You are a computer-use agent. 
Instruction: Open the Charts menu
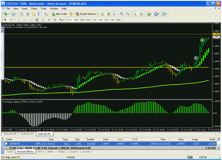pyautogui.click(x=34, y=8)
